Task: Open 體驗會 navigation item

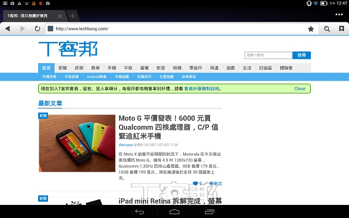Action: (286, 68)
